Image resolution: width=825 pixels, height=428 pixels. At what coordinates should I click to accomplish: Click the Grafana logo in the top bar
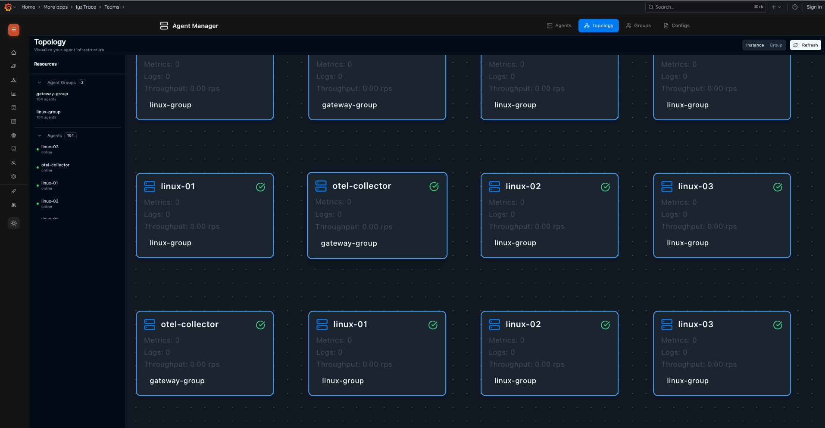coord(8,7)
